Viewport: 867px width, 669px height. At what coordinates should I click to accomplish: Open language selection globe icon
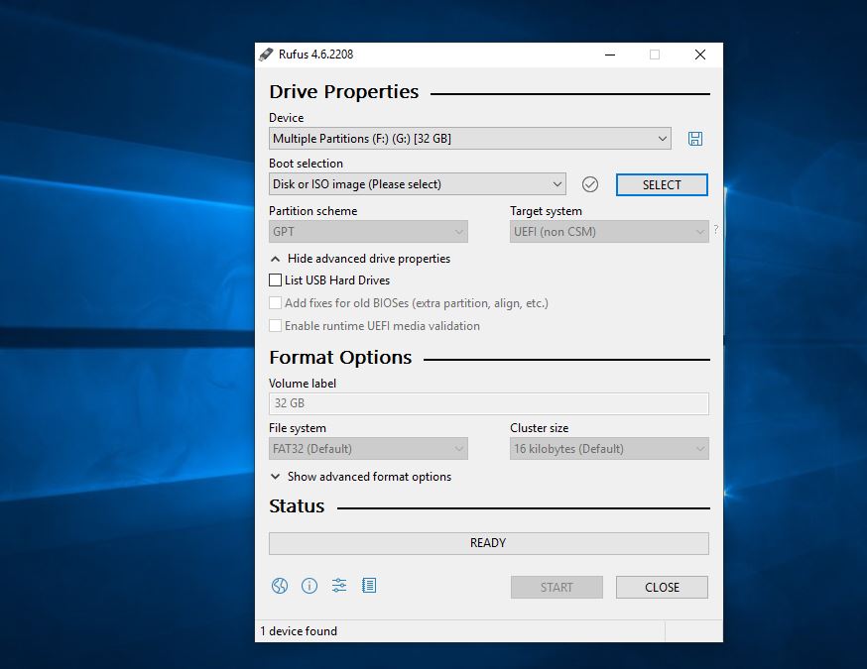[280, 586]
